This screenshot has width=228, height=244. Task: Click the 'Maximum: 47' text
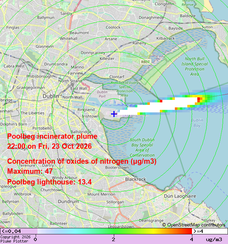click(30, 171)
